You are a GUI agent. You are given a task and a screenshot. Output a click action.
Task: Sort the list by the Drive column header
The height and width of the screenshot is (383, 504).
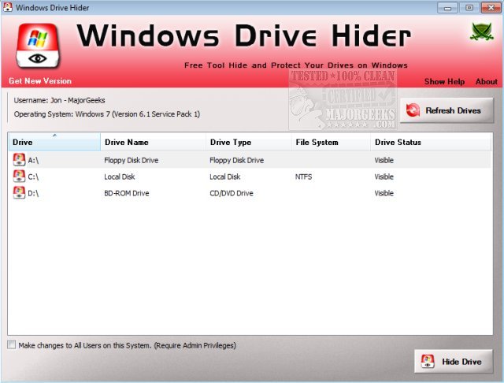(54, 142)
